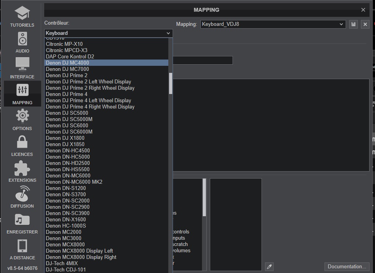Select Denon DJ SC5000M from list
This screenshot has height=273, width=375.
point(106,119)
